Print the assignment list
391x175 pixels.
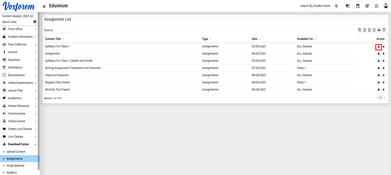pos(379,30)
